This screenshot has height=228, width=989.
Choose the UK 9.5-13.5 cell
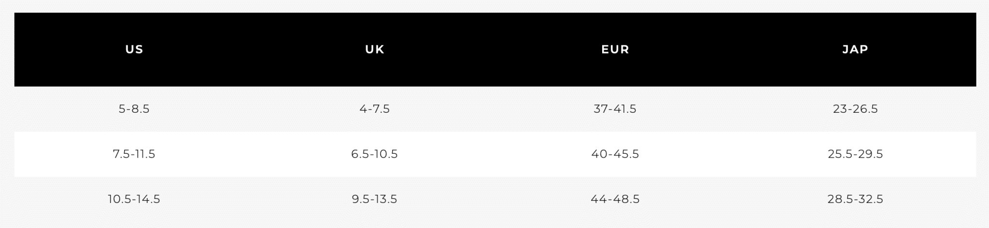[x=375, y=199]
